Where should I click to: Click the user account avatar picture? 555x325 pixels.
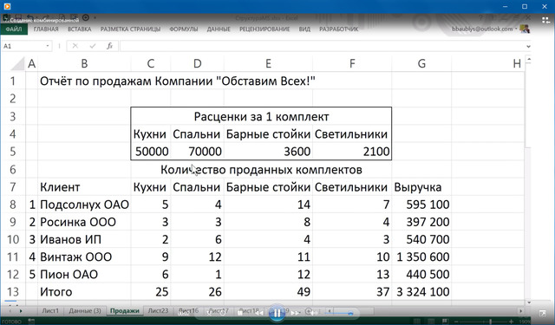coord(525,29)
